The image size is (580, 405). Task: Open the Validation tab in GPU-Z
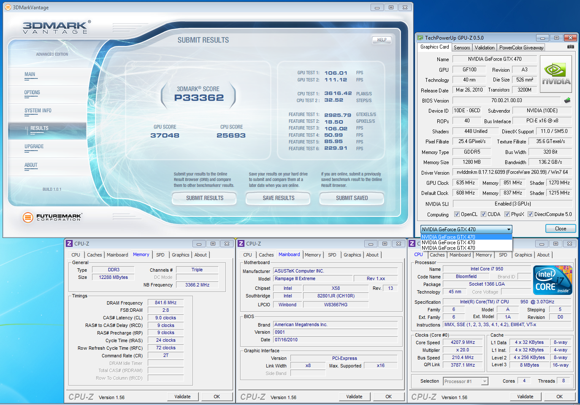coord(484,48)
